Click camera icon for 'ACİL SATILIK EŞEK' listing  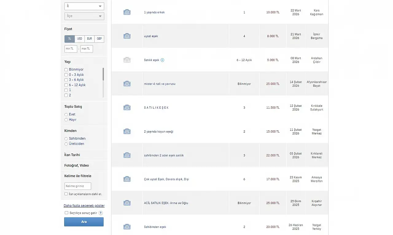(x=127, y=203)
